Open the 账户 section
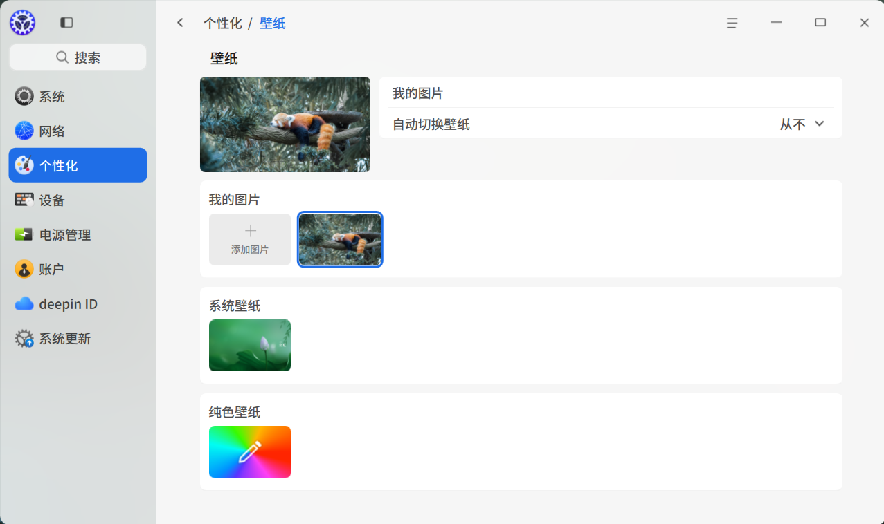The image size is (884, 524). tap(78, 269)
